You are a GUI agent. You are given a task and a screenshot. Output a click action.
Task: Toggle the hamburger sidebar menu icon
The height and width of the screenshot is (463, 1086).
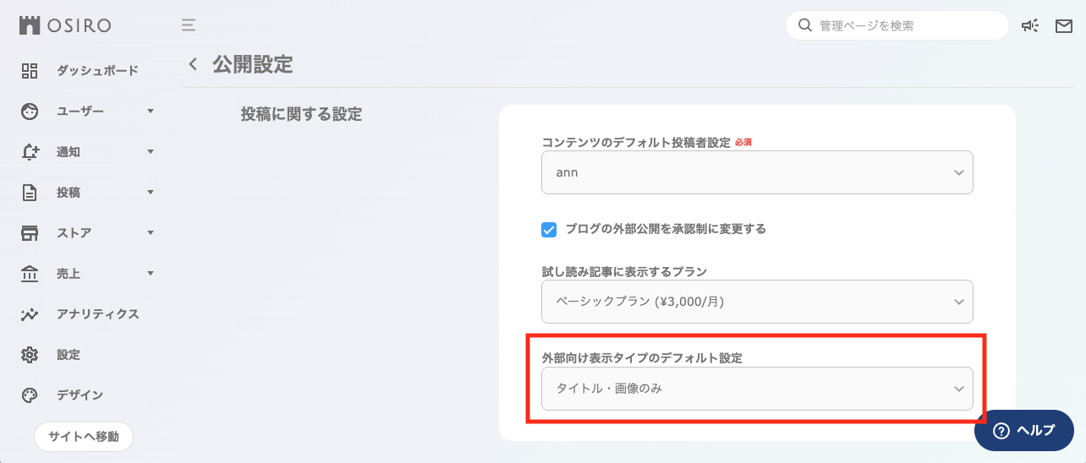coord(189,25)
